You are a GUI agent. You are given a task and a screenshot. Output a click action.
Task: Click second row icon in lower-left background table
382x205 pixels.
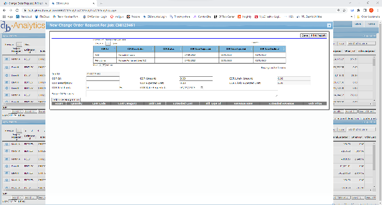click(x=7, y=151)
